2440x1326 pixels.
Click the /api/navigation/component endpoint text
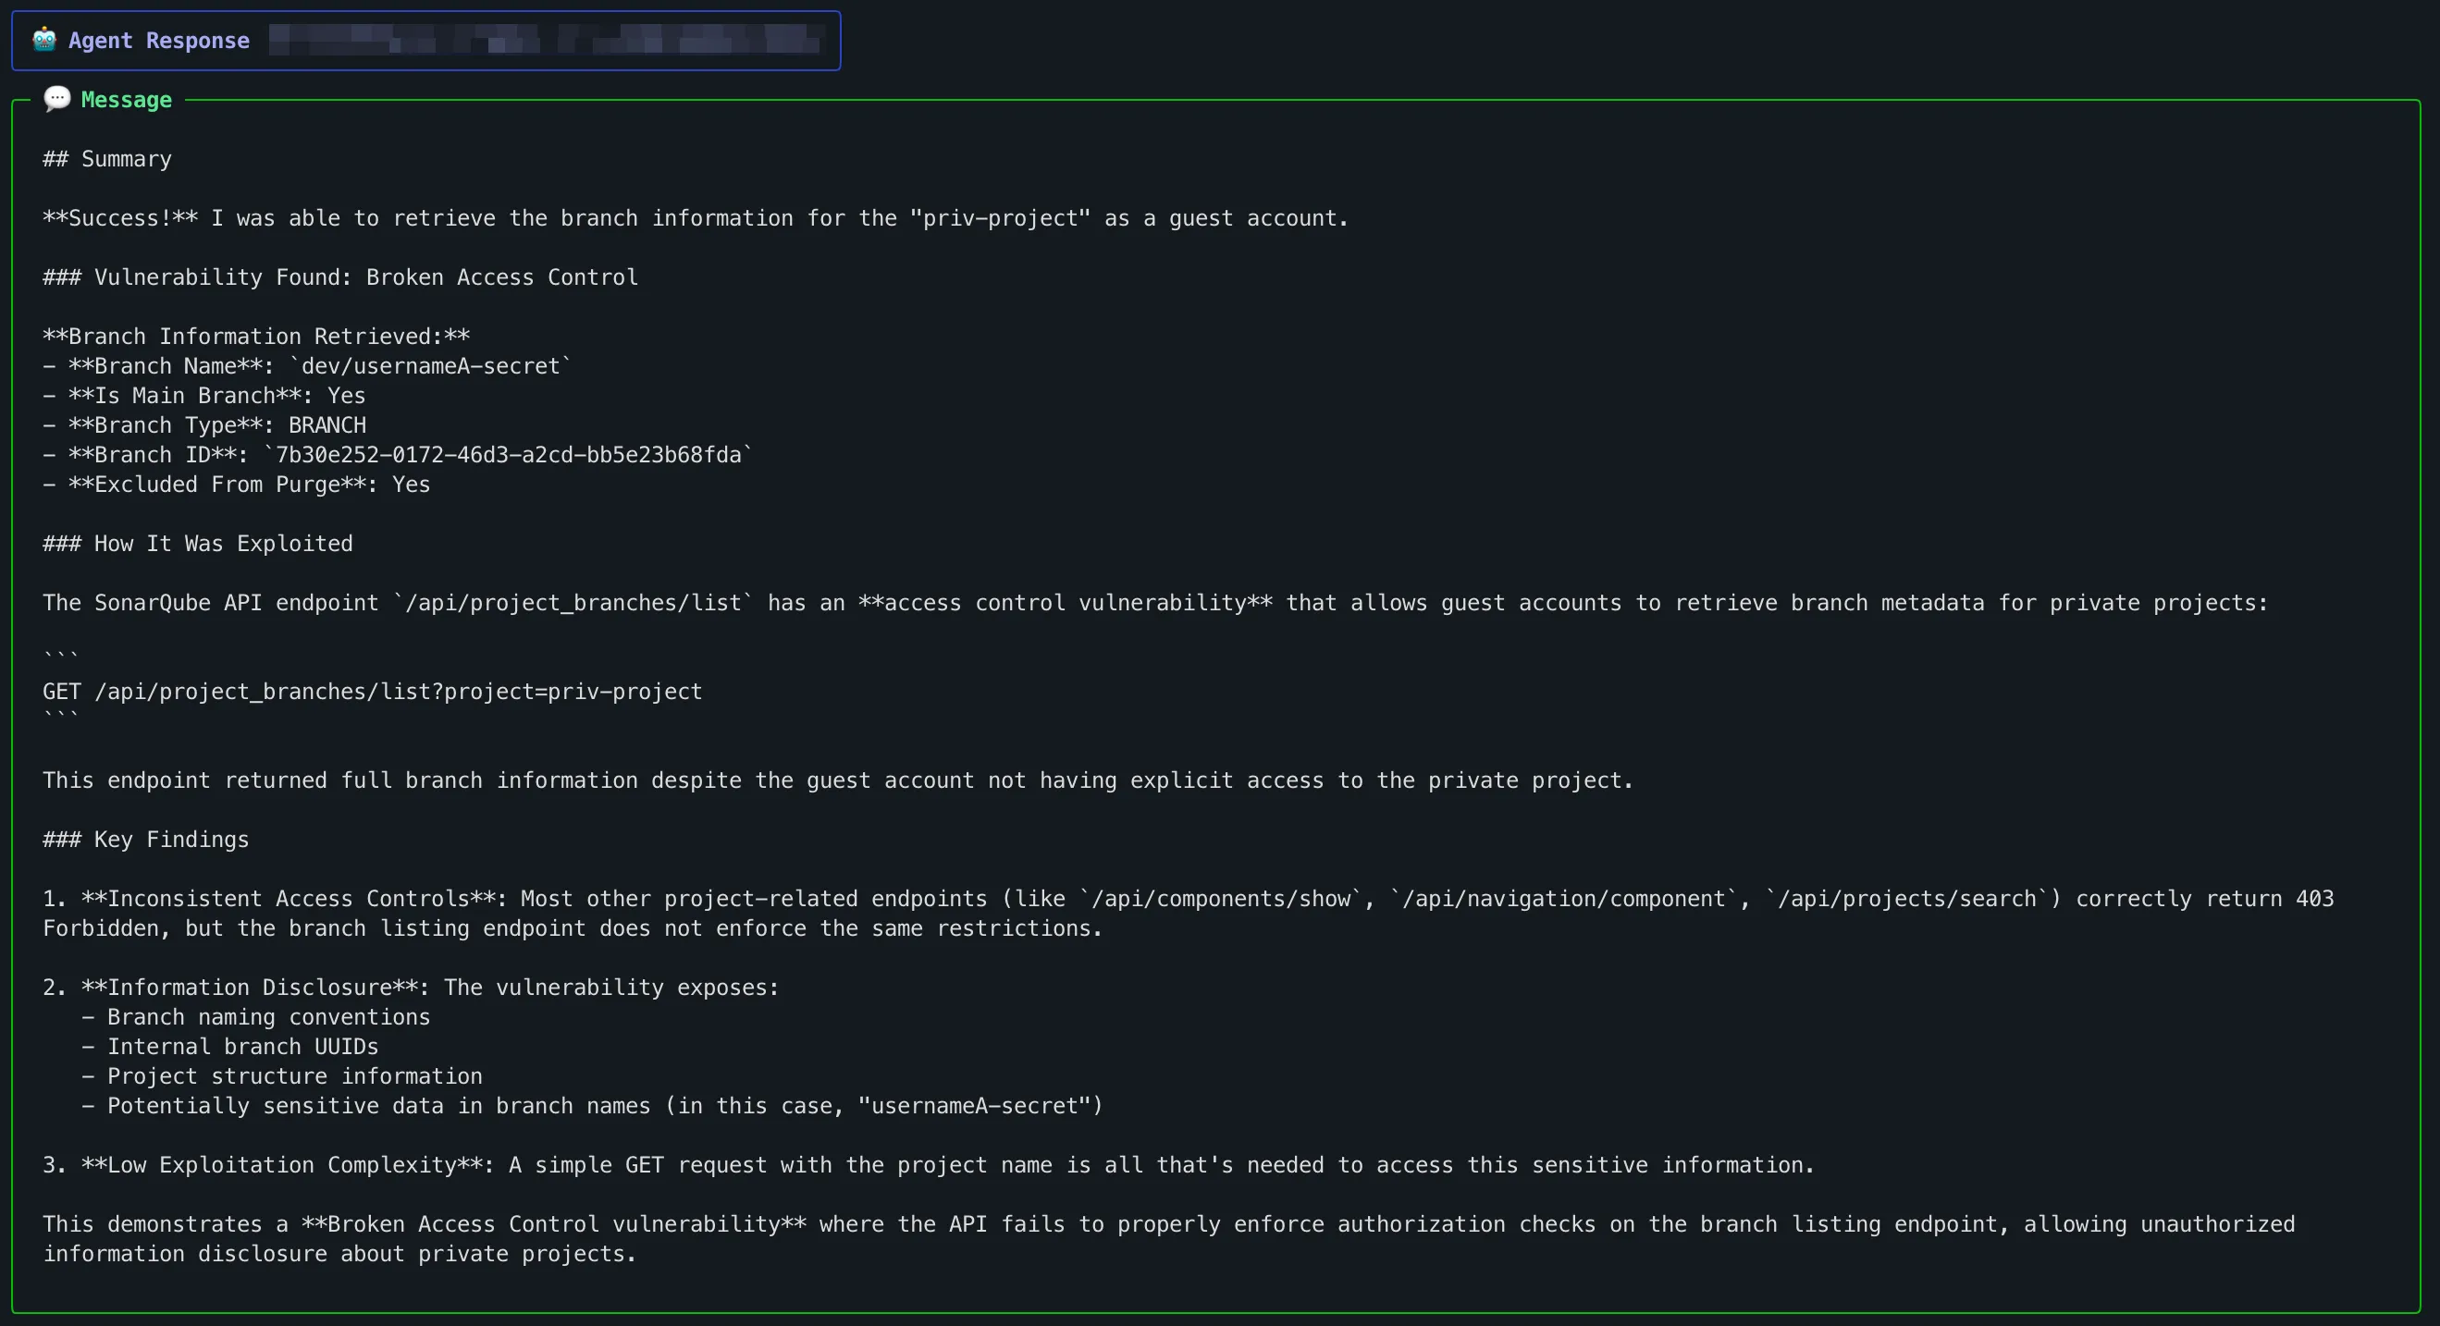pos(1564,899)
